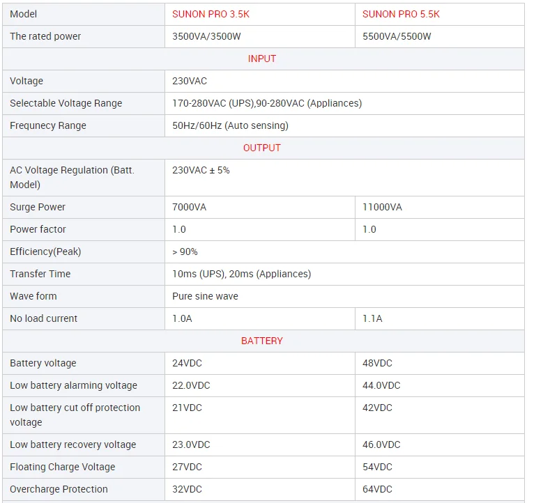
Task: Click the '32VDC' overcharge value
Action: click(x=187, y=489)
